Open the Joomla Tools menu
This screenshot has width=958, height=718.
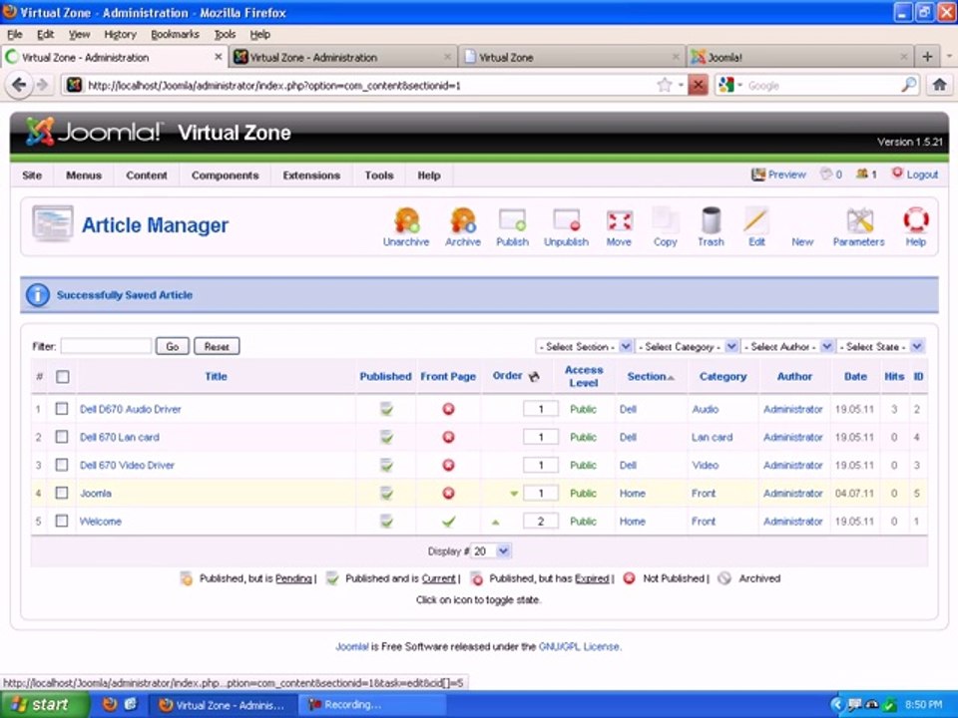[x=379, y=176]
